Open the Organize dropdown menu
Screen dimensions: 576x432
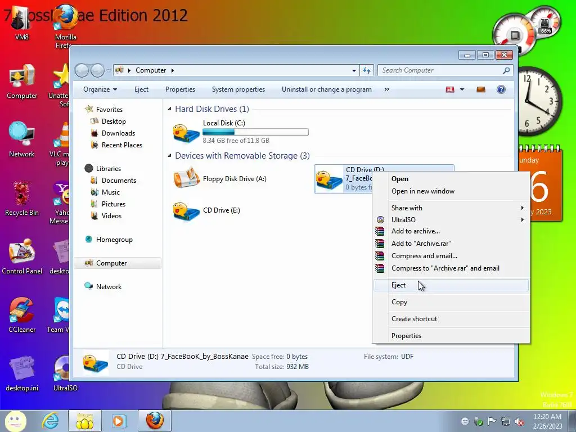coord(100,89)
